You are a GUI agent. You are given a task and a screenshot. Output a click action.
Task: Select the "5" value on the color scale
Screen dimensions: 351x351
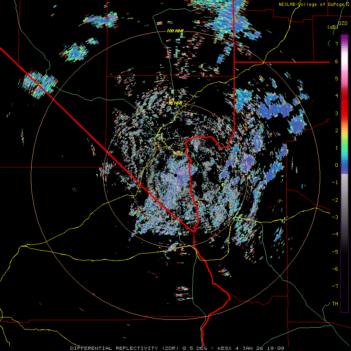(337, 78)
